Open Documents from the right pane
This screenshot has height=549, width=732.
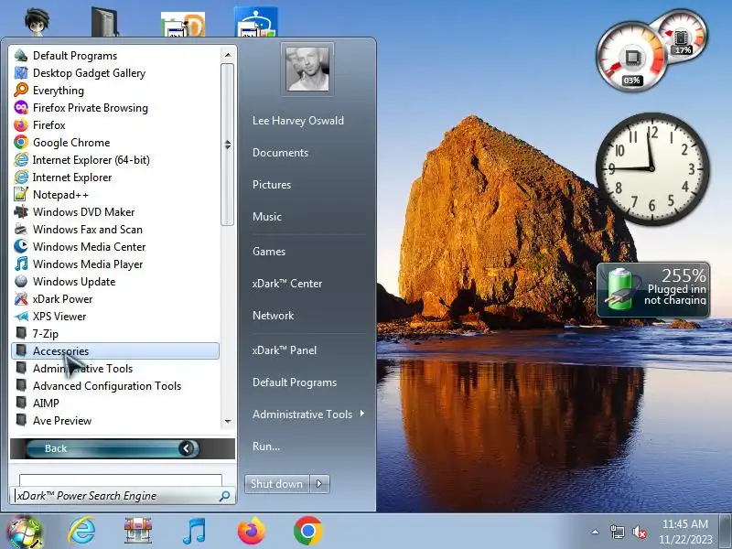[280, 153]
